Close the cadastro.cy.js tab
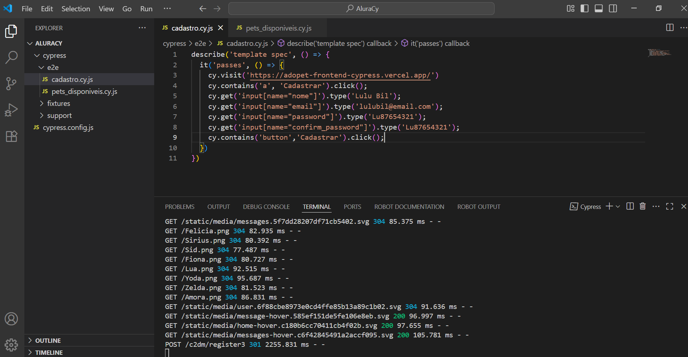Image resolution: width=688 pixels, height=357 pixels. 220,28
